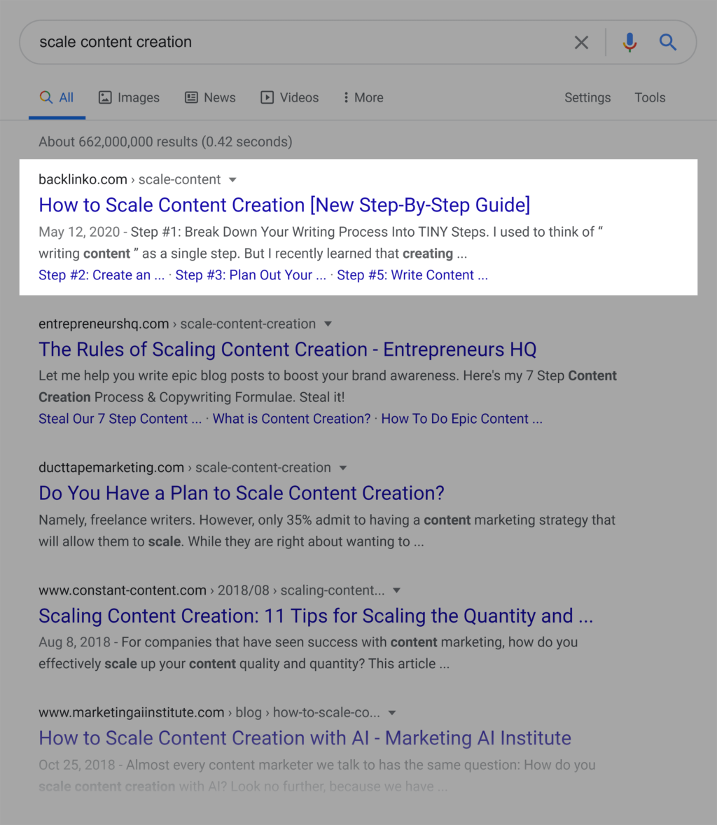Open the Videos search tab
Screen dimensions: 717x825
(x=290, y=98)
